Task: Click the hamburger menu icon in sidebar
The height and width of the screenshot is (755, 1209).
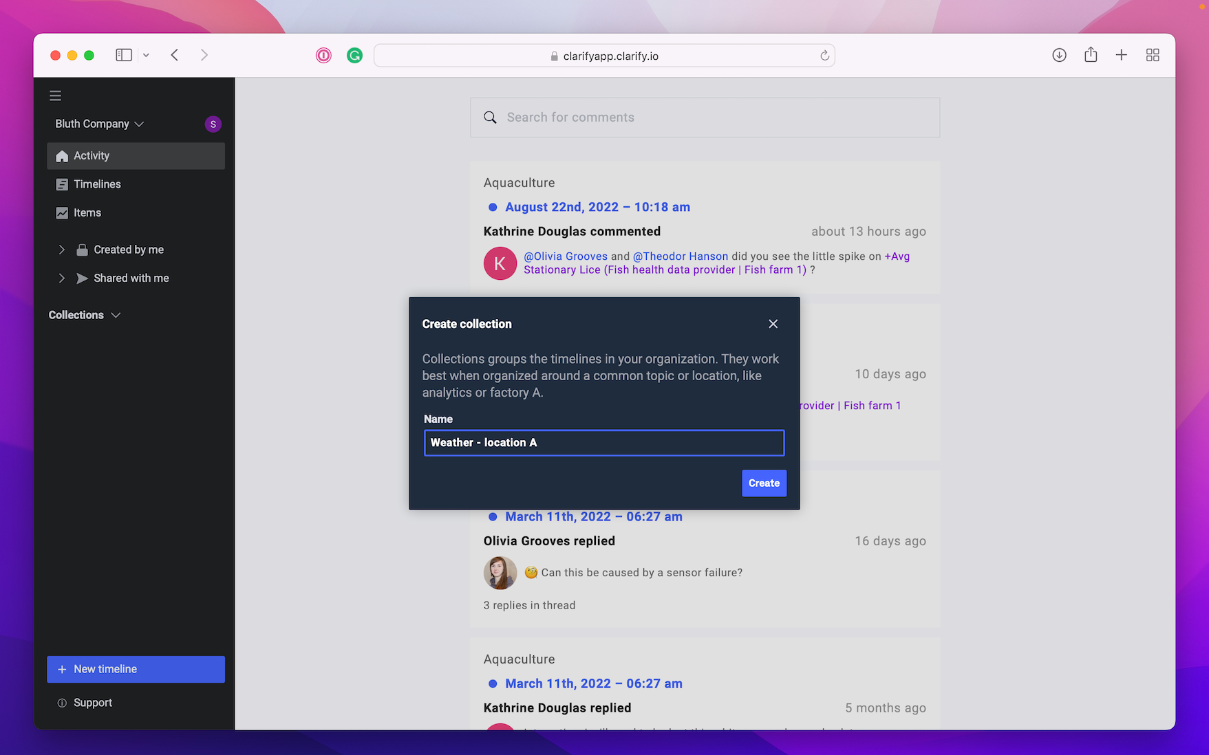Action: tap(56, 96)
